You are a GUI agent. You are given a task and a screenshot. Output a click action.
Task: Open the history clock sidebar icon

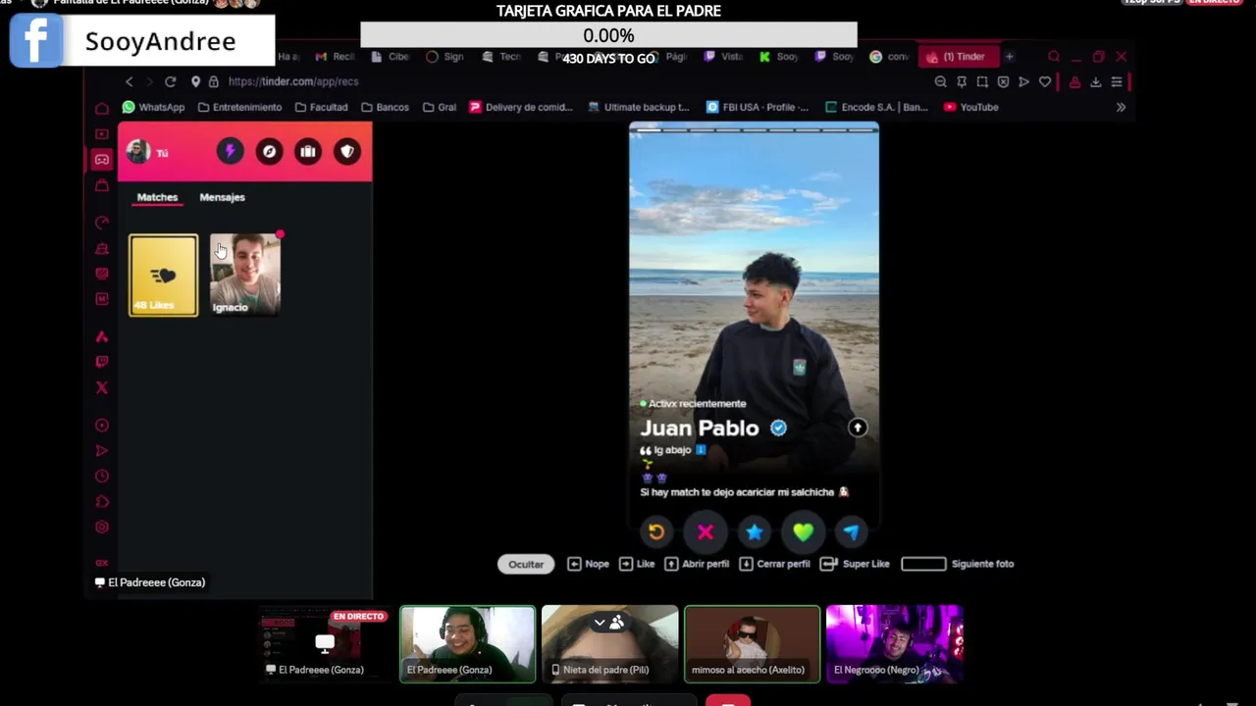click(102, 477)
